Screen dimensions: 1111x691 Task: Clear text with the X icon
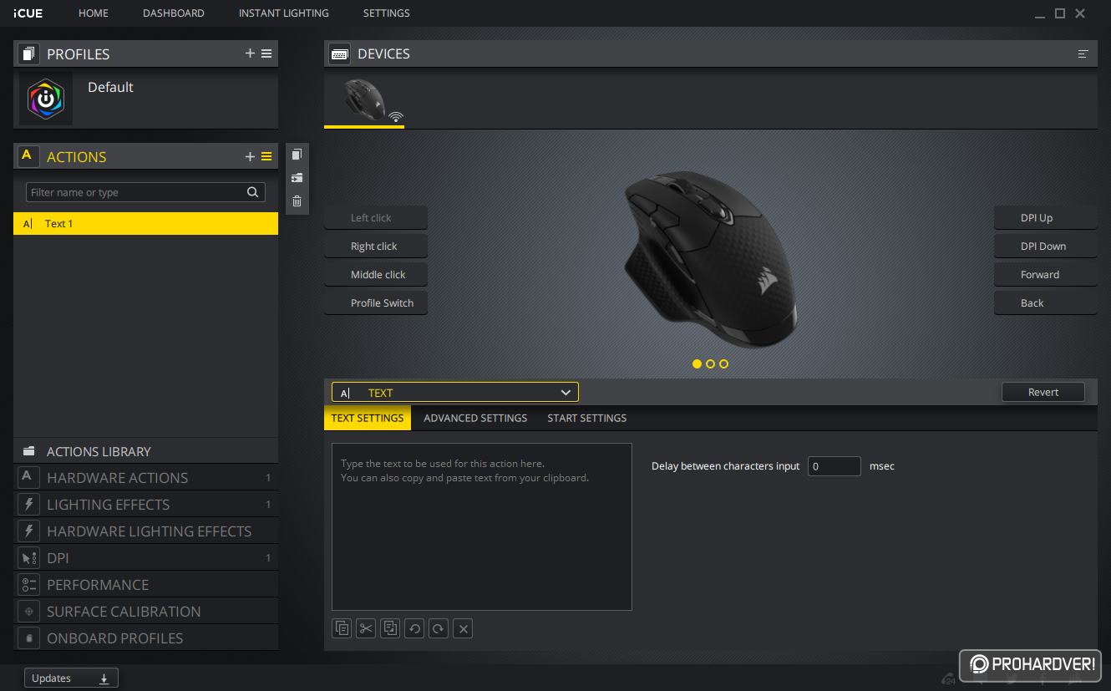[x=464, y=628]
